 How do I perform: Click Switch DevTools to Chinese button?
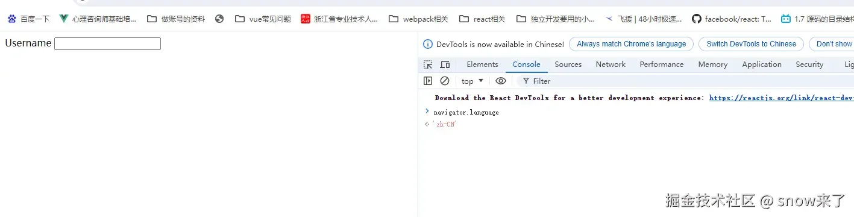pos(751,44)
